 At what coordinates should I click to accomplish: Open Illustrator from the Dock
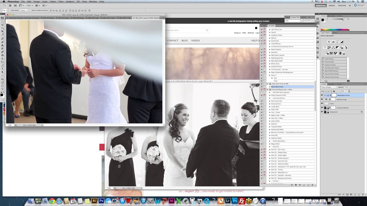coord(94,201)
